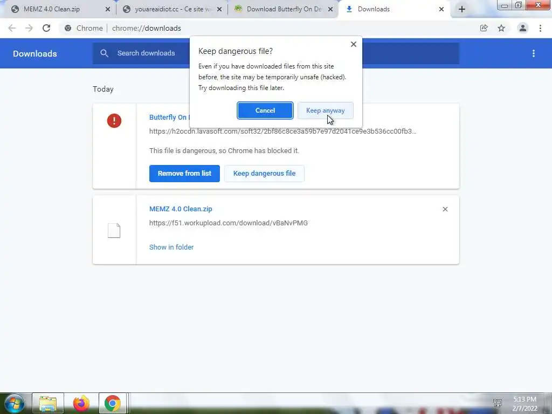
Task: Open Show in folder link
Action: coord(171,247)
